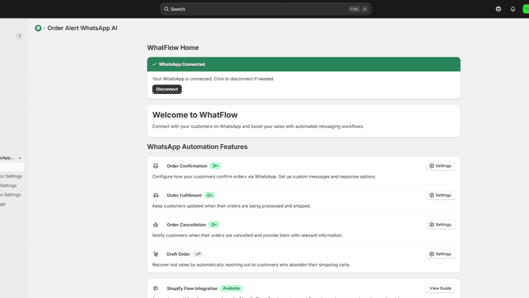529x298 pixels.
Task: Open the notifications bell icon
Action: tap(513, 9)
